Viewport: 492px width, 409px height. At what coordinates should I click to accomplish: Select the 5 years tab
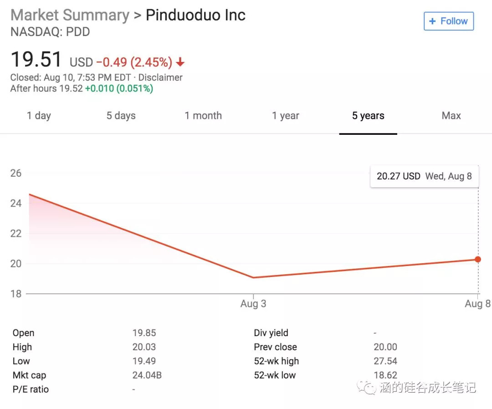click(x=368, y=116)
